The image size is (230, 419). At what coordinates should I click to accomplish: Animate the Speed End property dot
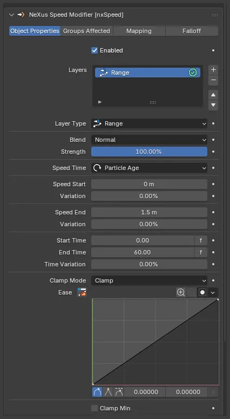213,212
